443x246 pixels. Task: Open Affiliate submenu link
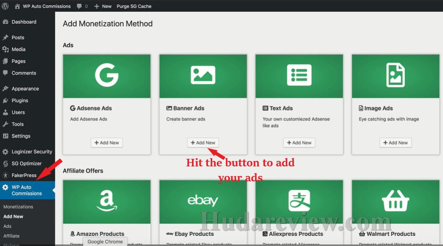click(11, 236)
